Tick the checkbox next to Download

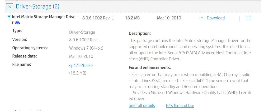pyautogui.click(x=249, y=18)
